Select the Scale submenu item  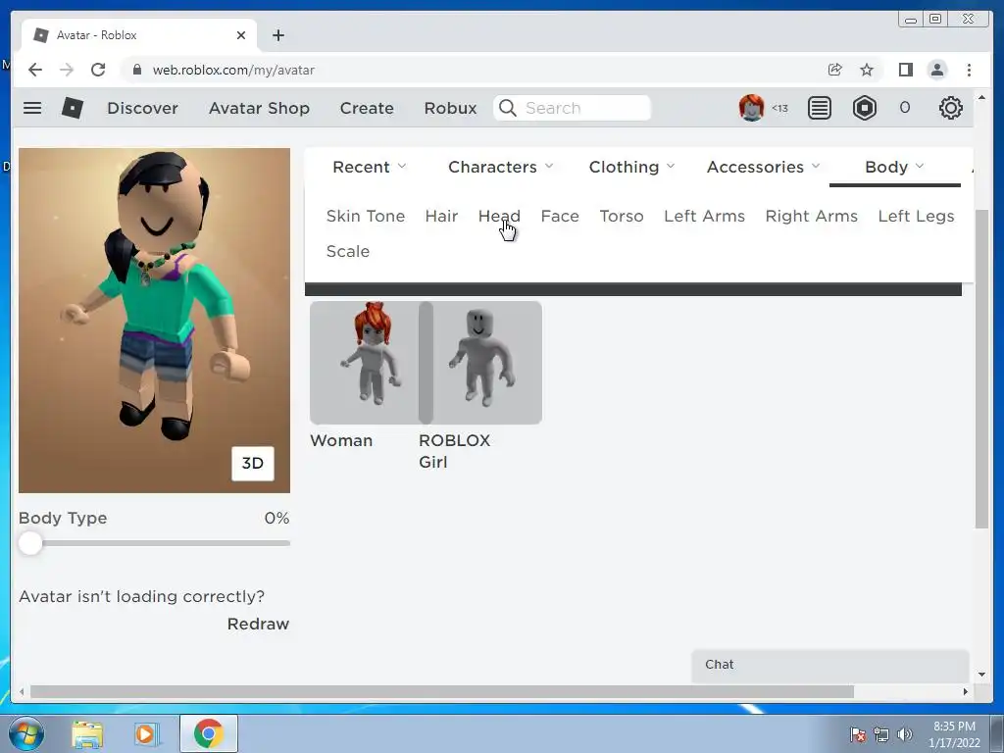[x=348, y=251]
